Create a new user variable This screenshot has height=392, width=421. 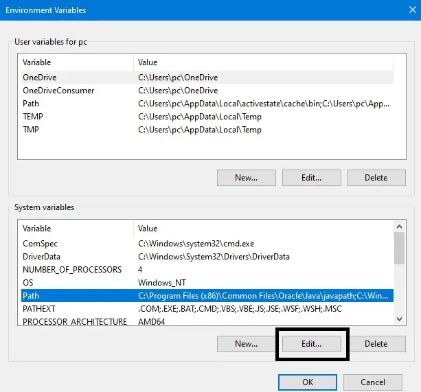tap(246, 178)
